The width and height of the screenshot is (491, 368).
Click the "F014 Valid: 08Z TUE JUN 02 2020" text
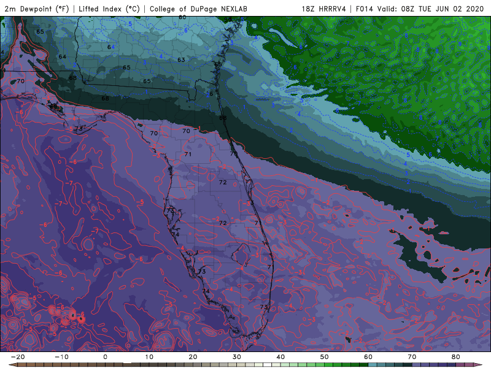(x=420, y=9)
